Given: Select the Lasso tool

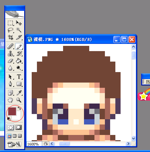Looking at the screenshot, I should coord(10,30).
